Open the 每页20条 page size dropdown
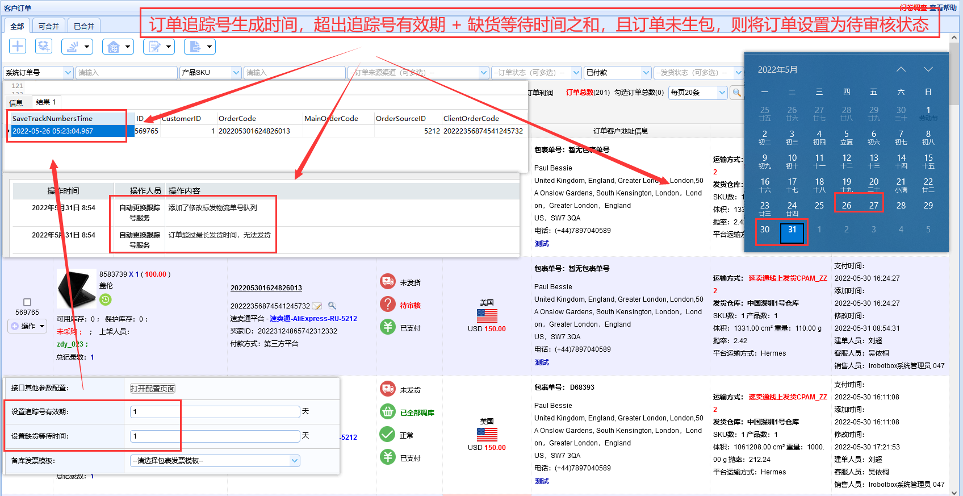 point(698,92)
